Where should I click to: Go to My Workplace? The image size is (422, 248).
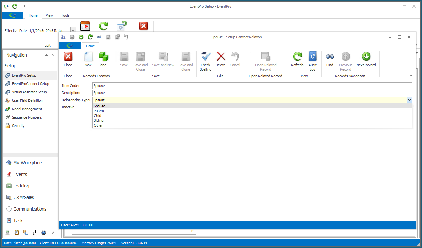click(30, 163)
